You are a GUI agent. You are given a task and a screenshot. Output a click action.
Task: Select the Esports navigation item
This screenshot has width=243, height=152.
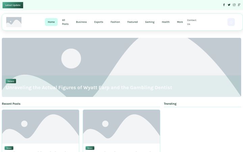pyautogui.click(x=99, y=22)
